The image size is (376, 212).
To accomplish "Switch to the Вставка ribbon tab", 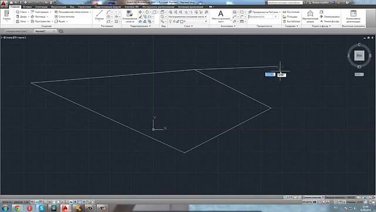I will [x=28, y=6].
